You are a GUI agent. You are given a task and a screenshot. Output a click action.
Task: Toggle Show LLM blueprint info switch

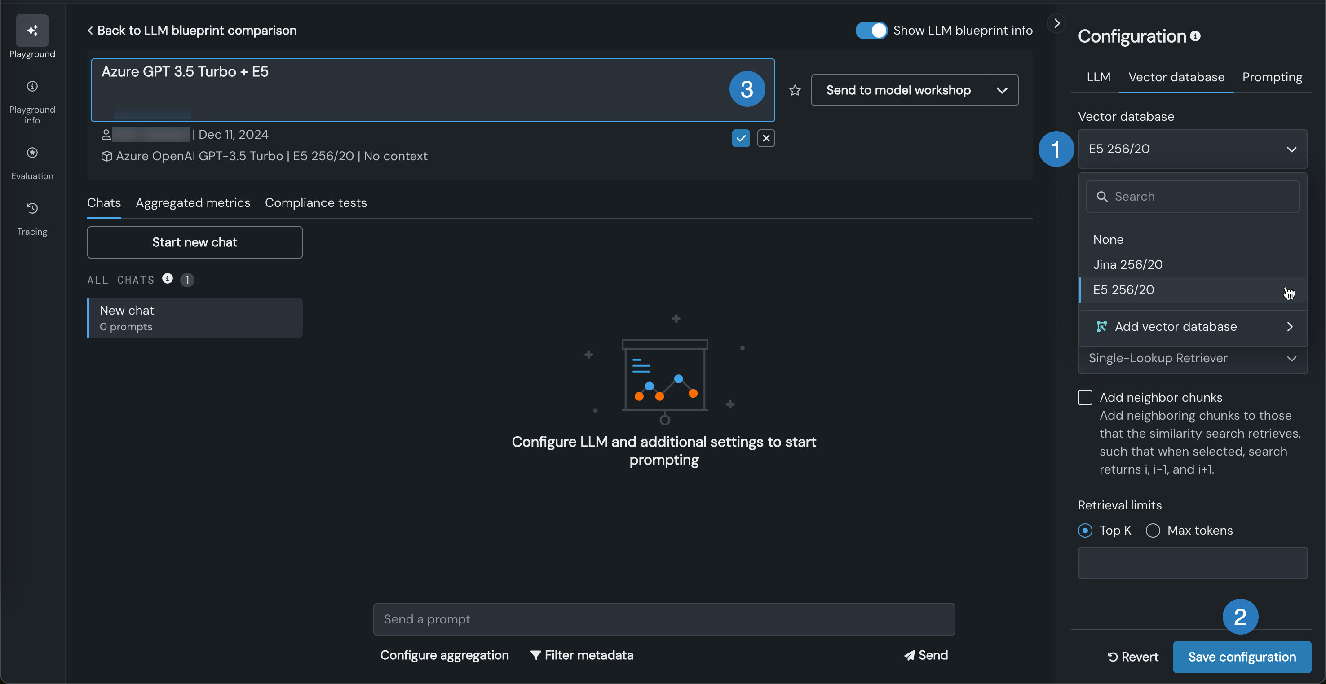[x=871, y=31]
